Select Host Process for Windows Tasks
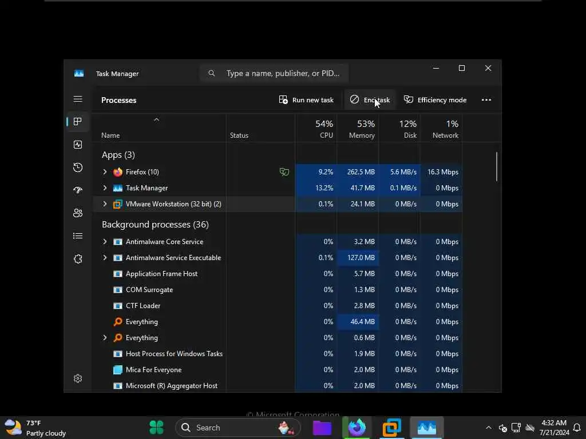Screen dimensions: 586x439 click(278, 354)
